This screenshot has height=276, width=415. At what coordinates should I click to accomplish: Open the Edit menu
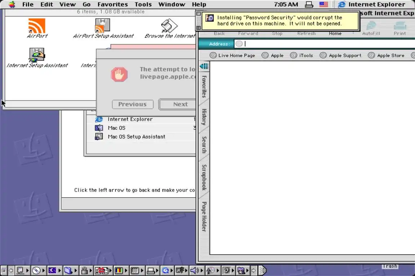click(46, 4)
